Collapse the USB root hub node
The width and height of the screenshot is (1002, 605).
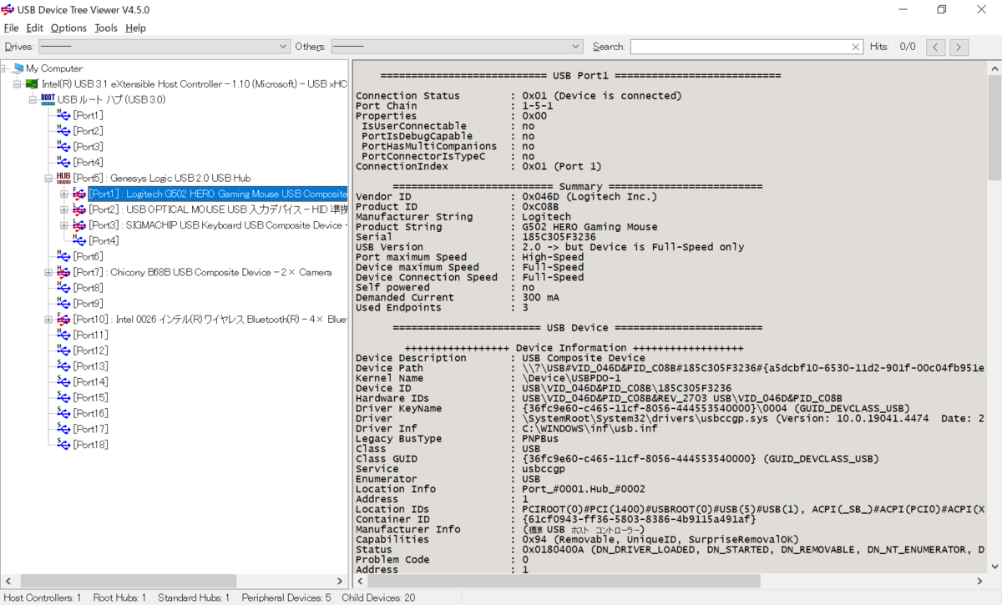click(x=33, y=99)
